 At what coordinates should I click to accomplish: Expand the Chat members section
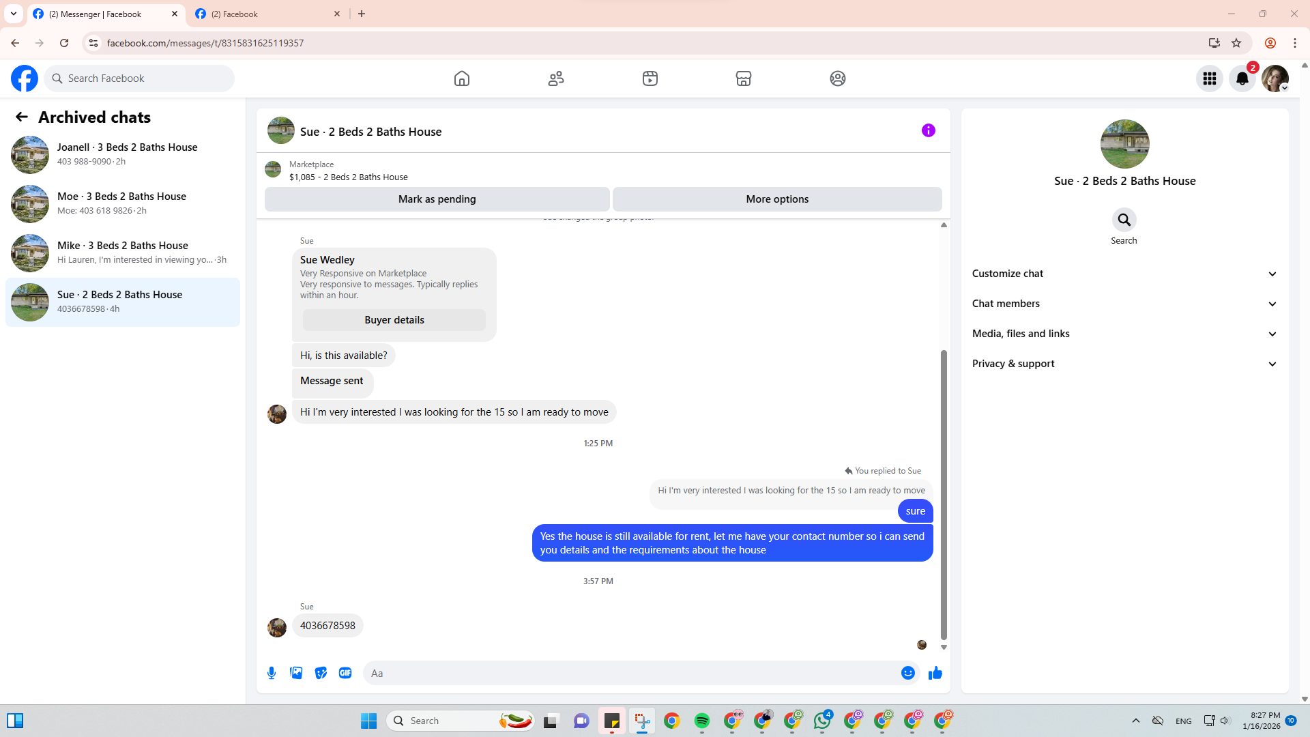[x=1124, y=304]
